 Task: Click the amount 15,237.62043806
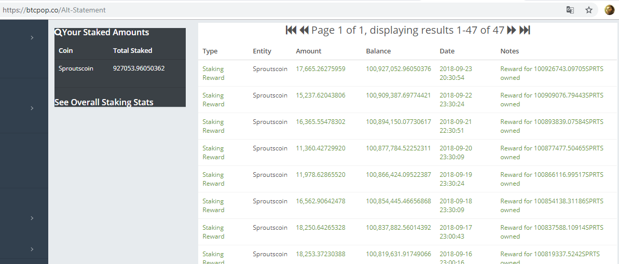click(x=321, y=95)
